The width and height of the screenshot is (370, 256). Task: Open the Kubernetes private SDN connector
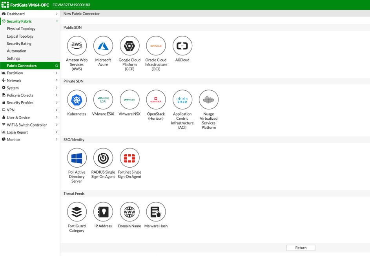click(x=77, y=99)
